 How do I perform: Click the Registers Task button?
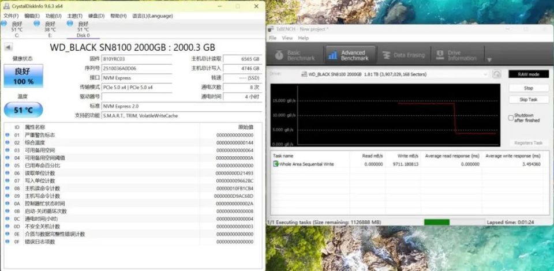tap(529, 143)
